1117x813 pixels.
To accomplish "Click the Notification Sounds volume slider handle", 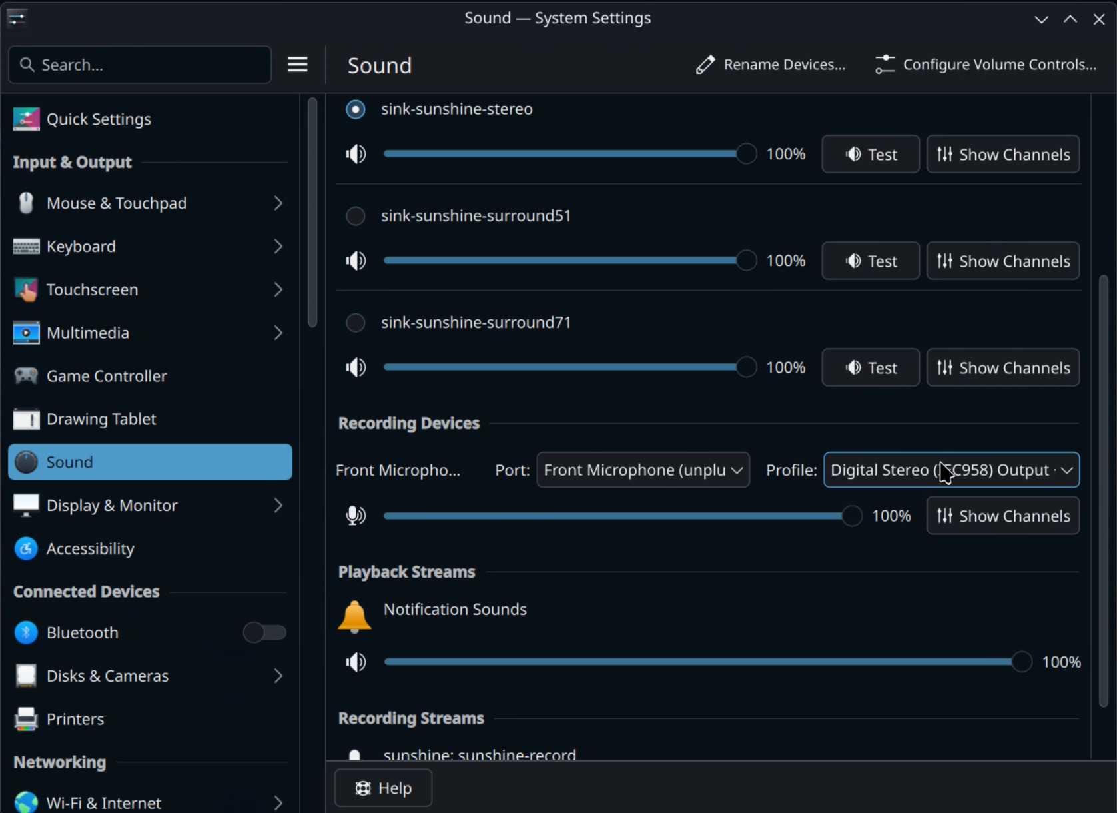I will (x=1021, y=662).
